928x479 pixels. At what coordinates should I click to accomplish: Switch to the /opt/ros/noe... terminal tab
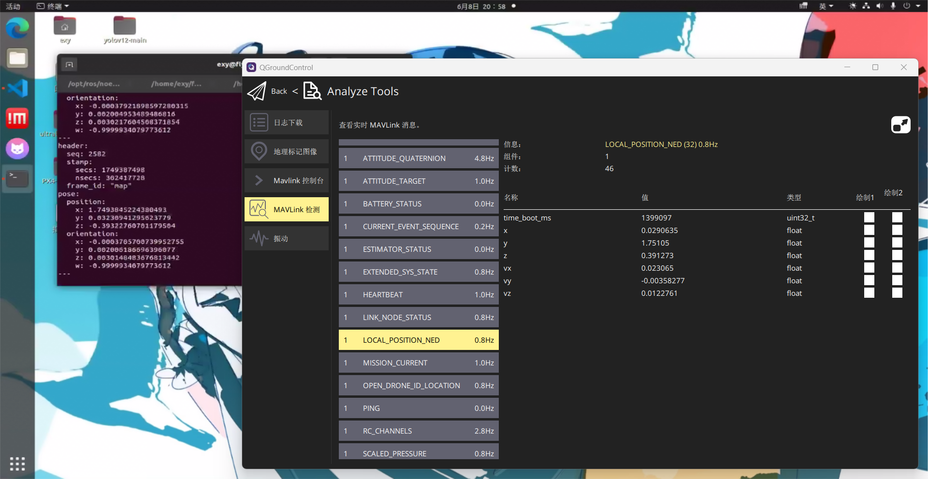94,84
